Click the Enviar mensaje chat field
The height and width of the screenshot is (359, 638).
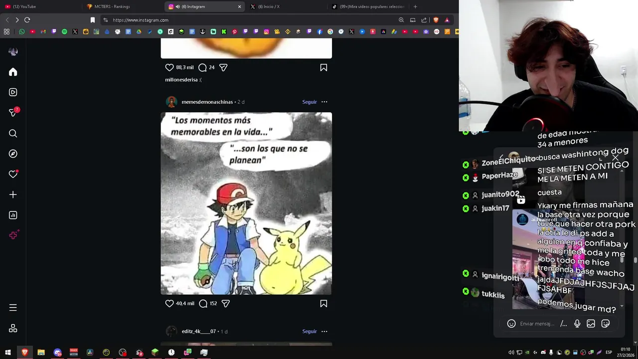pos(537,324)
